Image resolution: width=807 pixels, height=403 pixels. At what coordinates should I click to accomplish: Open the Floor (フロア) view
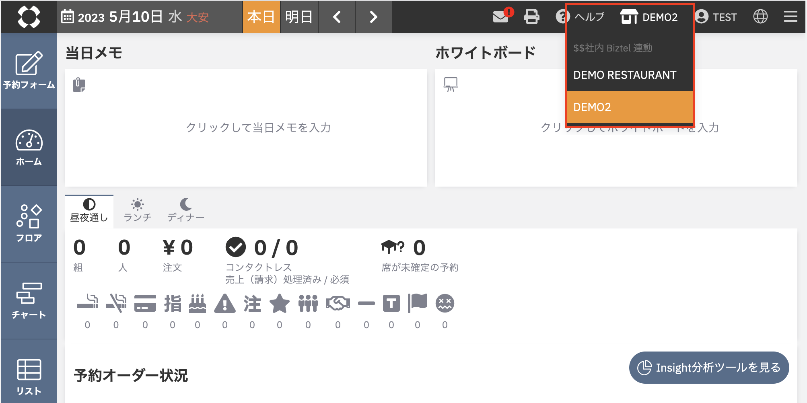click(x=29, y=224)
